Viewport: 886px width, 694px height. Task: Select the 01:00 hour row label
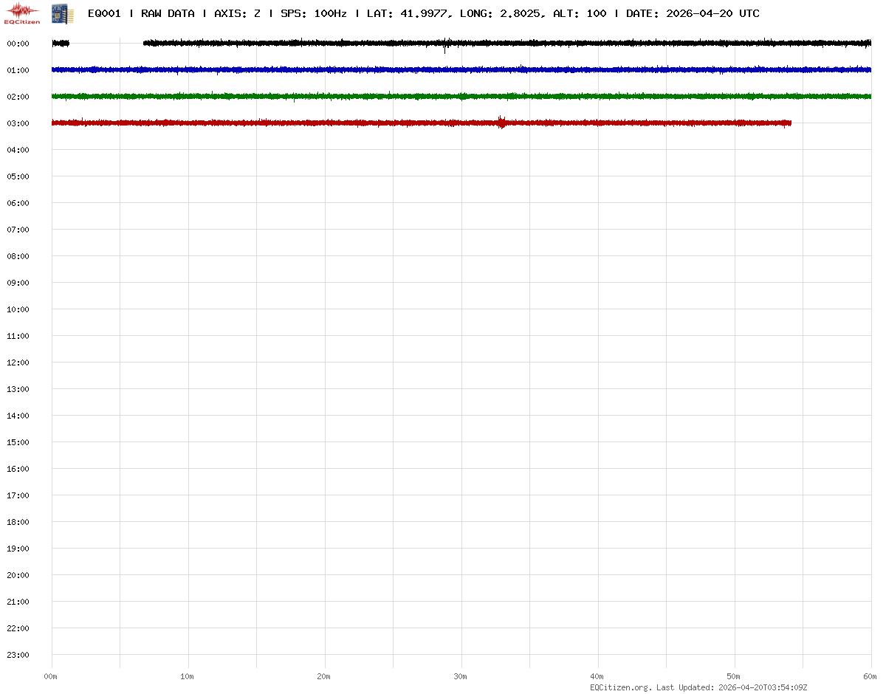[x=18, y=70]
